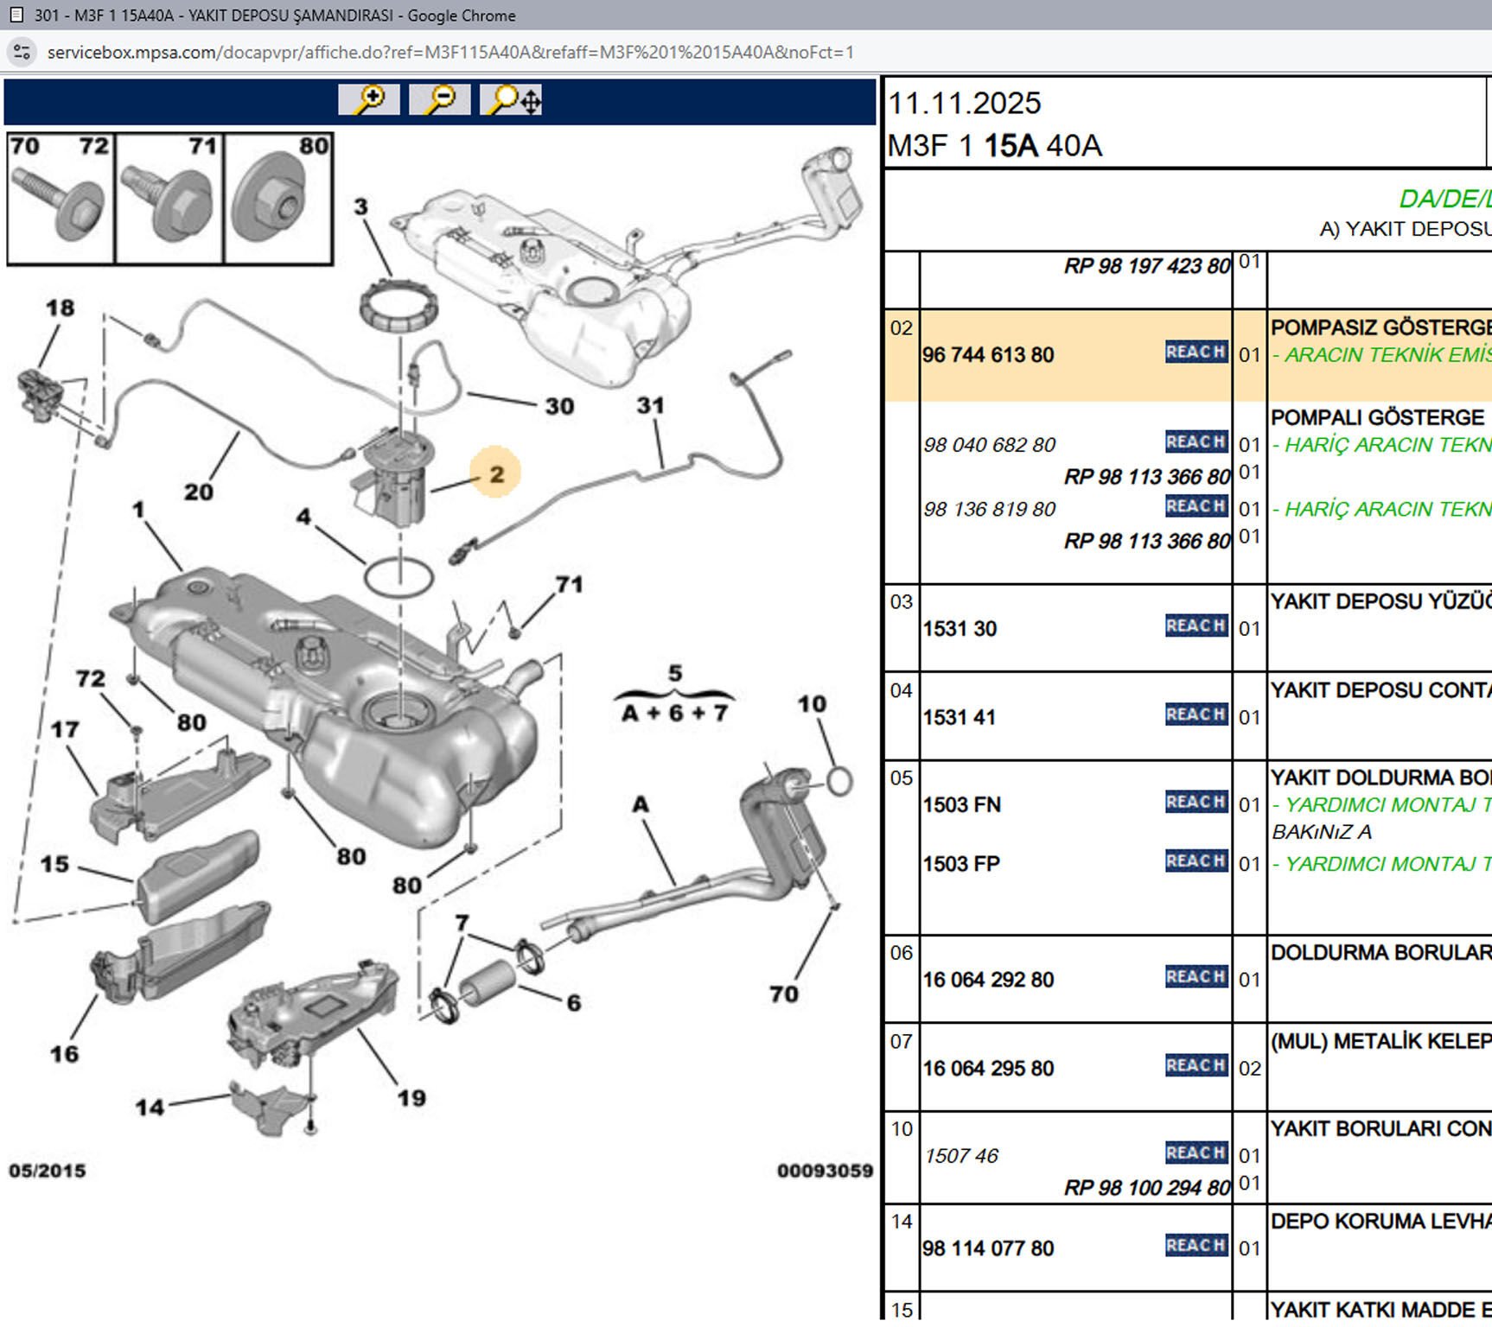Screen dimensions: 1492x1327
Task: Click the nut thumbnail labeled 80
Action: 278,200
